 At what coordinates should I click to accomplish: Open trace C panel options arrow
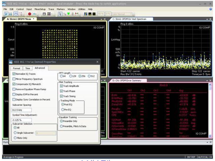(x=207, y=19)
